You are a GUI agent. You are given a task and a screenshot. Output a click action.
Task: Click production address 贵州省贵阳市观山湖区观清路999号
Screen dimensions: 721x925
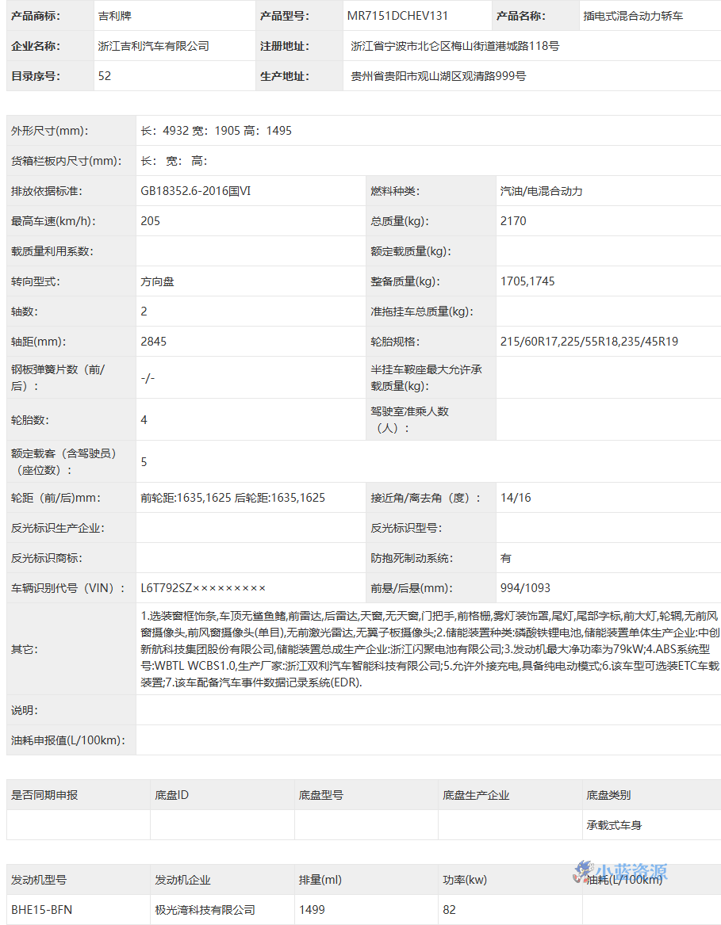[x=438, y=76]
